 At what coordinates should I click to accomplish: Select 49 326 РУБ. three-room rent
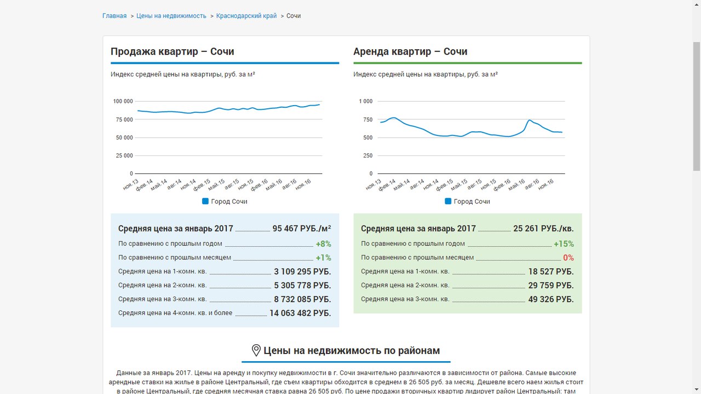551,299
